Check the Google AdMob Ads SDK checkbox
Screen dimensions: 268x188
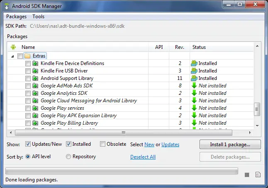pos(28,86)
